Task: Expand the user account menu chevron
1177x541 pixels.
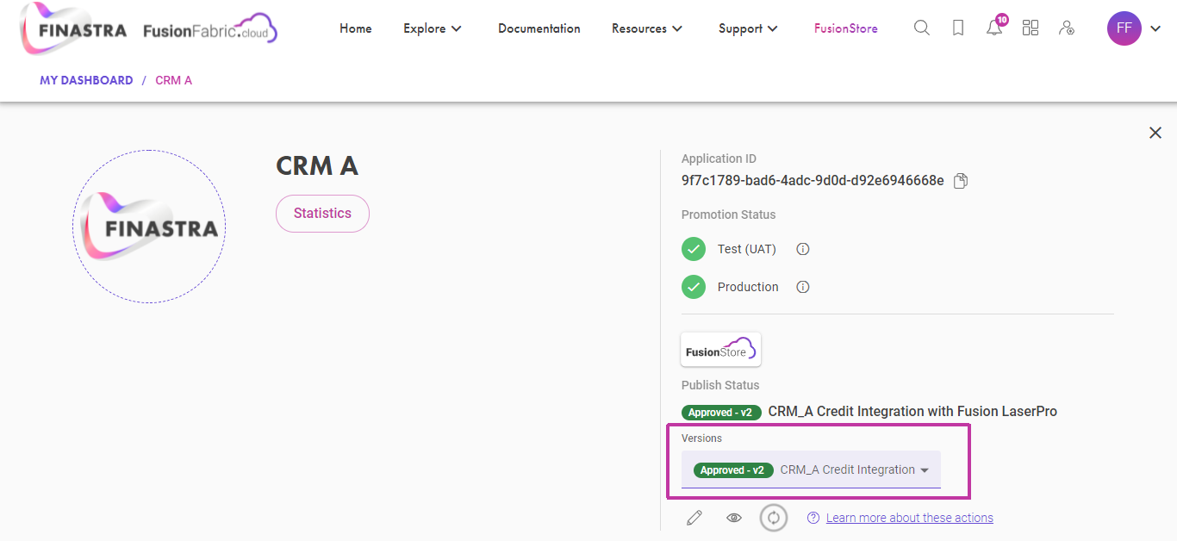Action: (x=1155, y=28)
